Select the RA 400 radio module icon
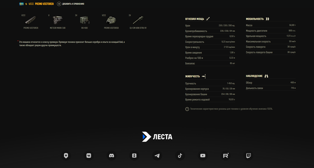The image size is (314, 168). tap(84, 20)
